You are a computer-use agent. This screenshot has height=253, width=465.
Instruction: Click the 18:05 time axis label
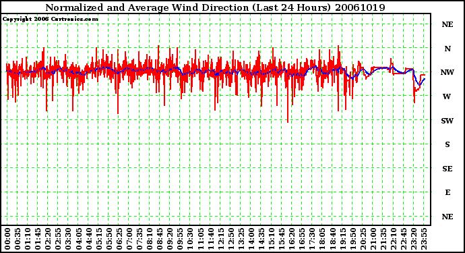coord(321,239)
